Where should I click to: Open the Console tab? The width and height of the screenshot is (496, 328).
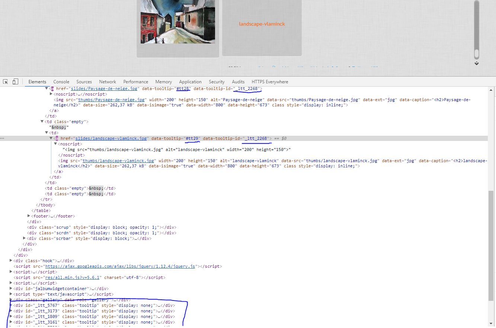(61, 82)
